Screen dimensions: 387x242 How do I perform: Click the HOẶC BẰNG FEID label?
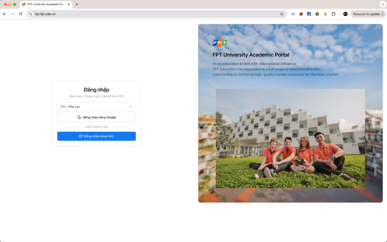point(96,127)
